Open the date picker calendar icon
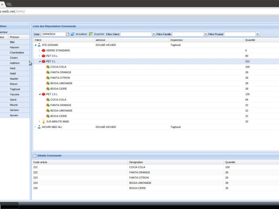The image size is (279, 209). point(68,34)
